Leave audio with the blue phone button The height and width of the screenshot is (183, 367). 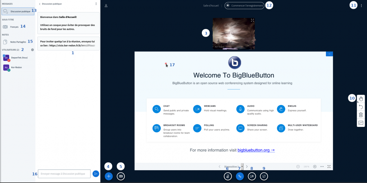tap(240, 176)
